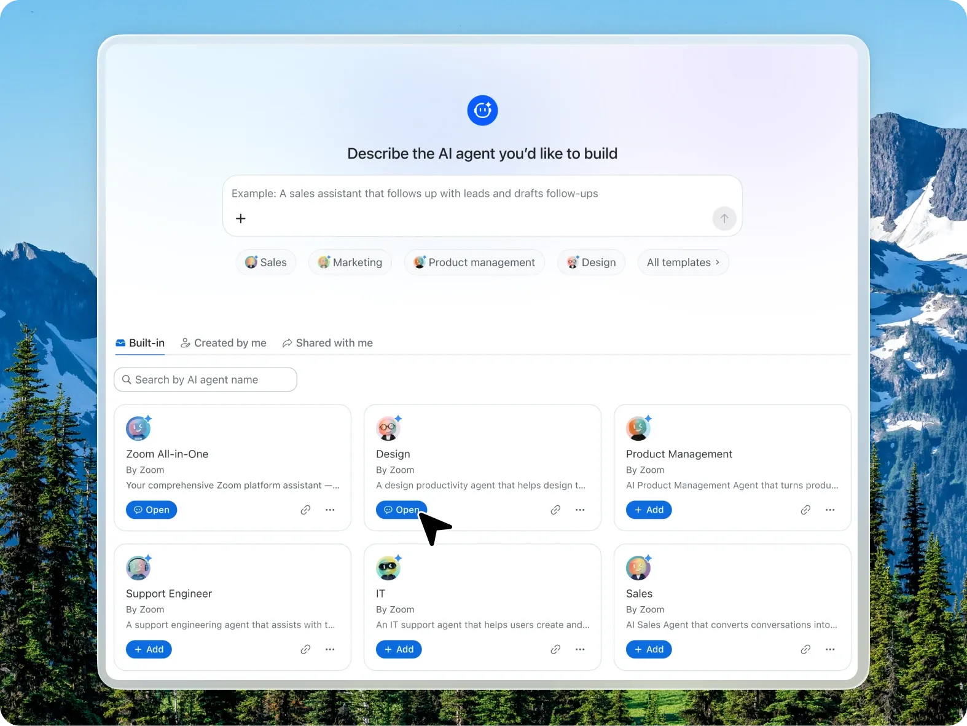Click the Product Management agent avatar
This screenshot has height=726, width=967.
[x=639, y=428]
